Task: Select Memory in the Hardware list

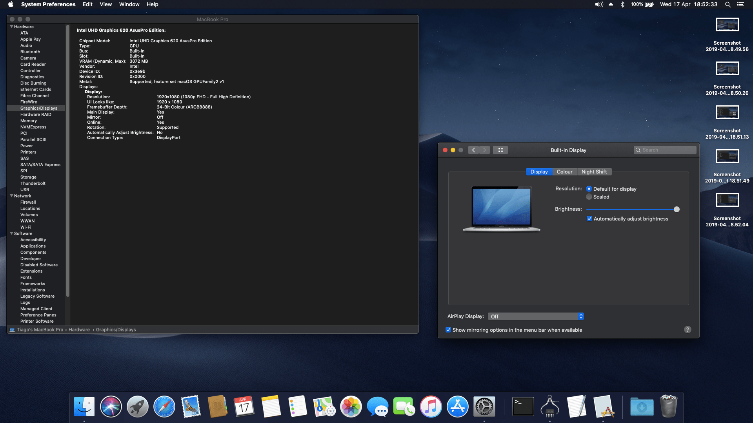Action: point(29,121)
